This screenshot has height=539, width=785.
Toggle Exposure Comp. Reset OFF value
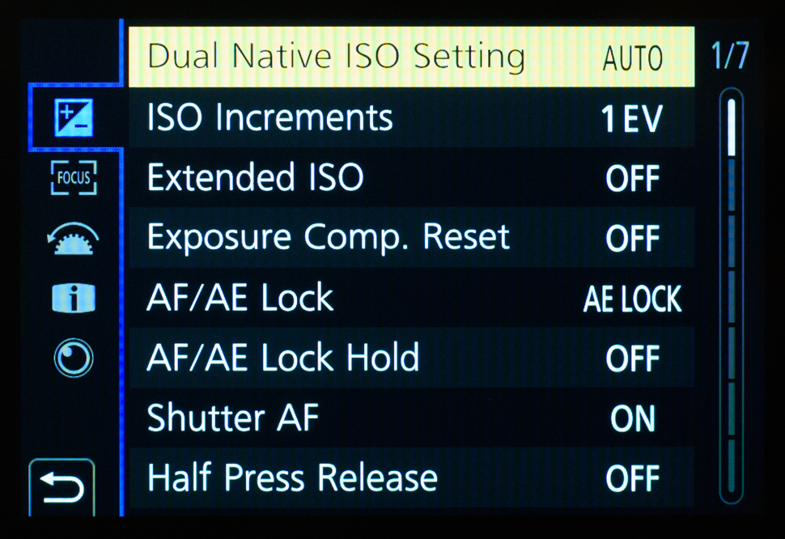[x=632, y=239]
